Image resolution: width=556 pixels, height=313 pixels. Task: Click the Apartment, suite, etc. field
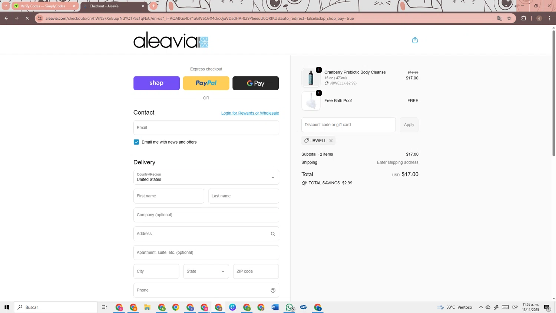point(206,253)
